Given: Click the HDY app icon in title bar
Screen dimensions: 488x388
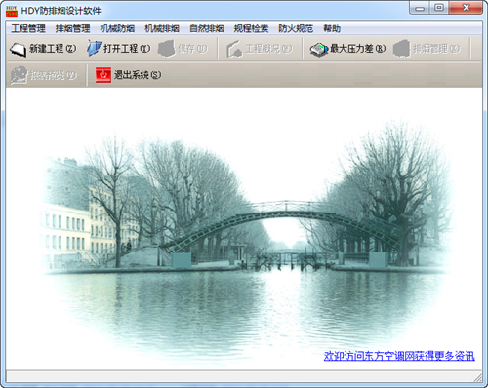Looking at the screenshot, I should pos(12,11).
